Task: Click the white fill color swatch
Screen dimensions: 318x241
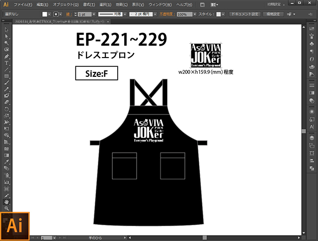Action: [x=45, y=14]
